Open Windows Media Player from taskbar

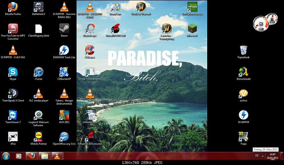[x=18, y=156]
